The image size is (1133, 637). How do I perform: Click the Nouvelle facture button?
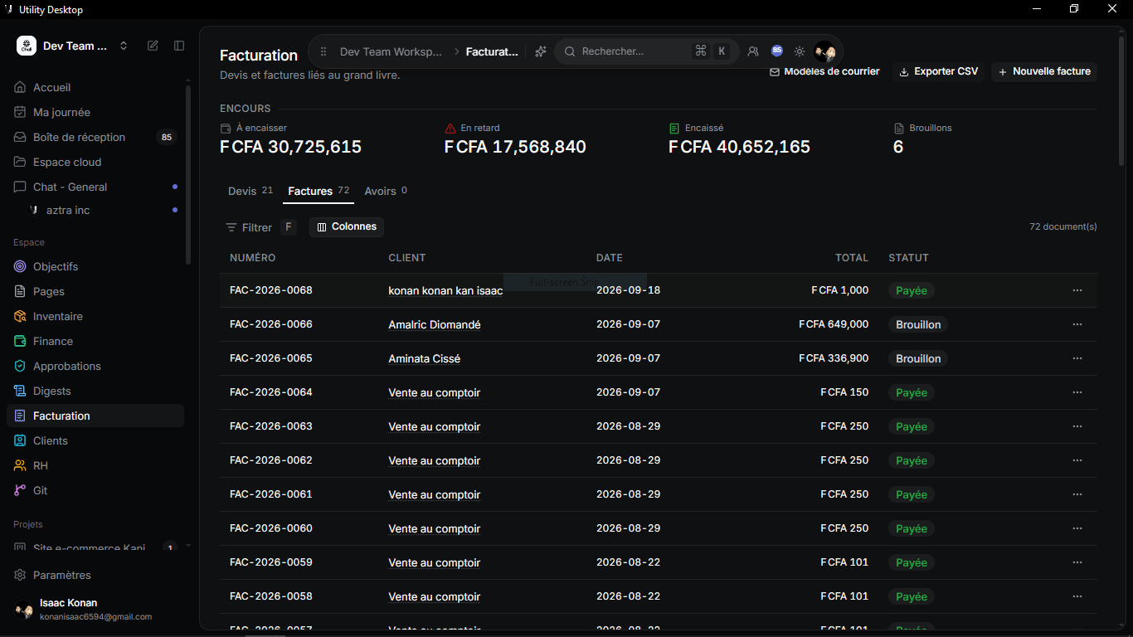[x=1044, y=71]
